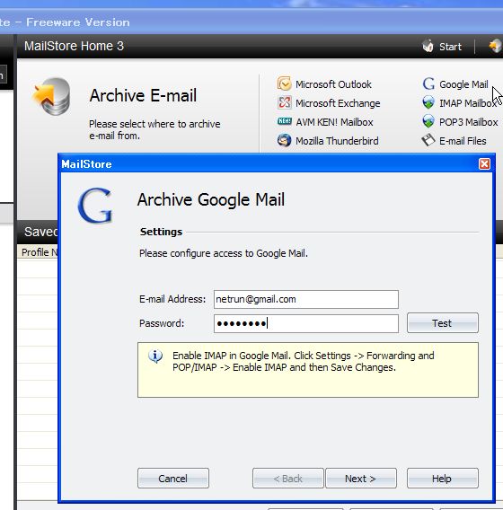
Task: Click the 'Password:' label
Action: coord(162,323)
